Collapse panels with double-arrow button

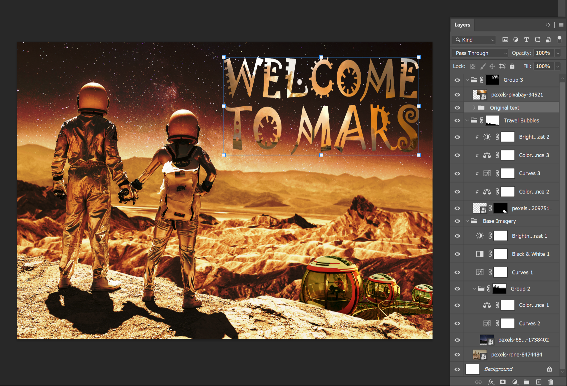[x=548, y=25]
